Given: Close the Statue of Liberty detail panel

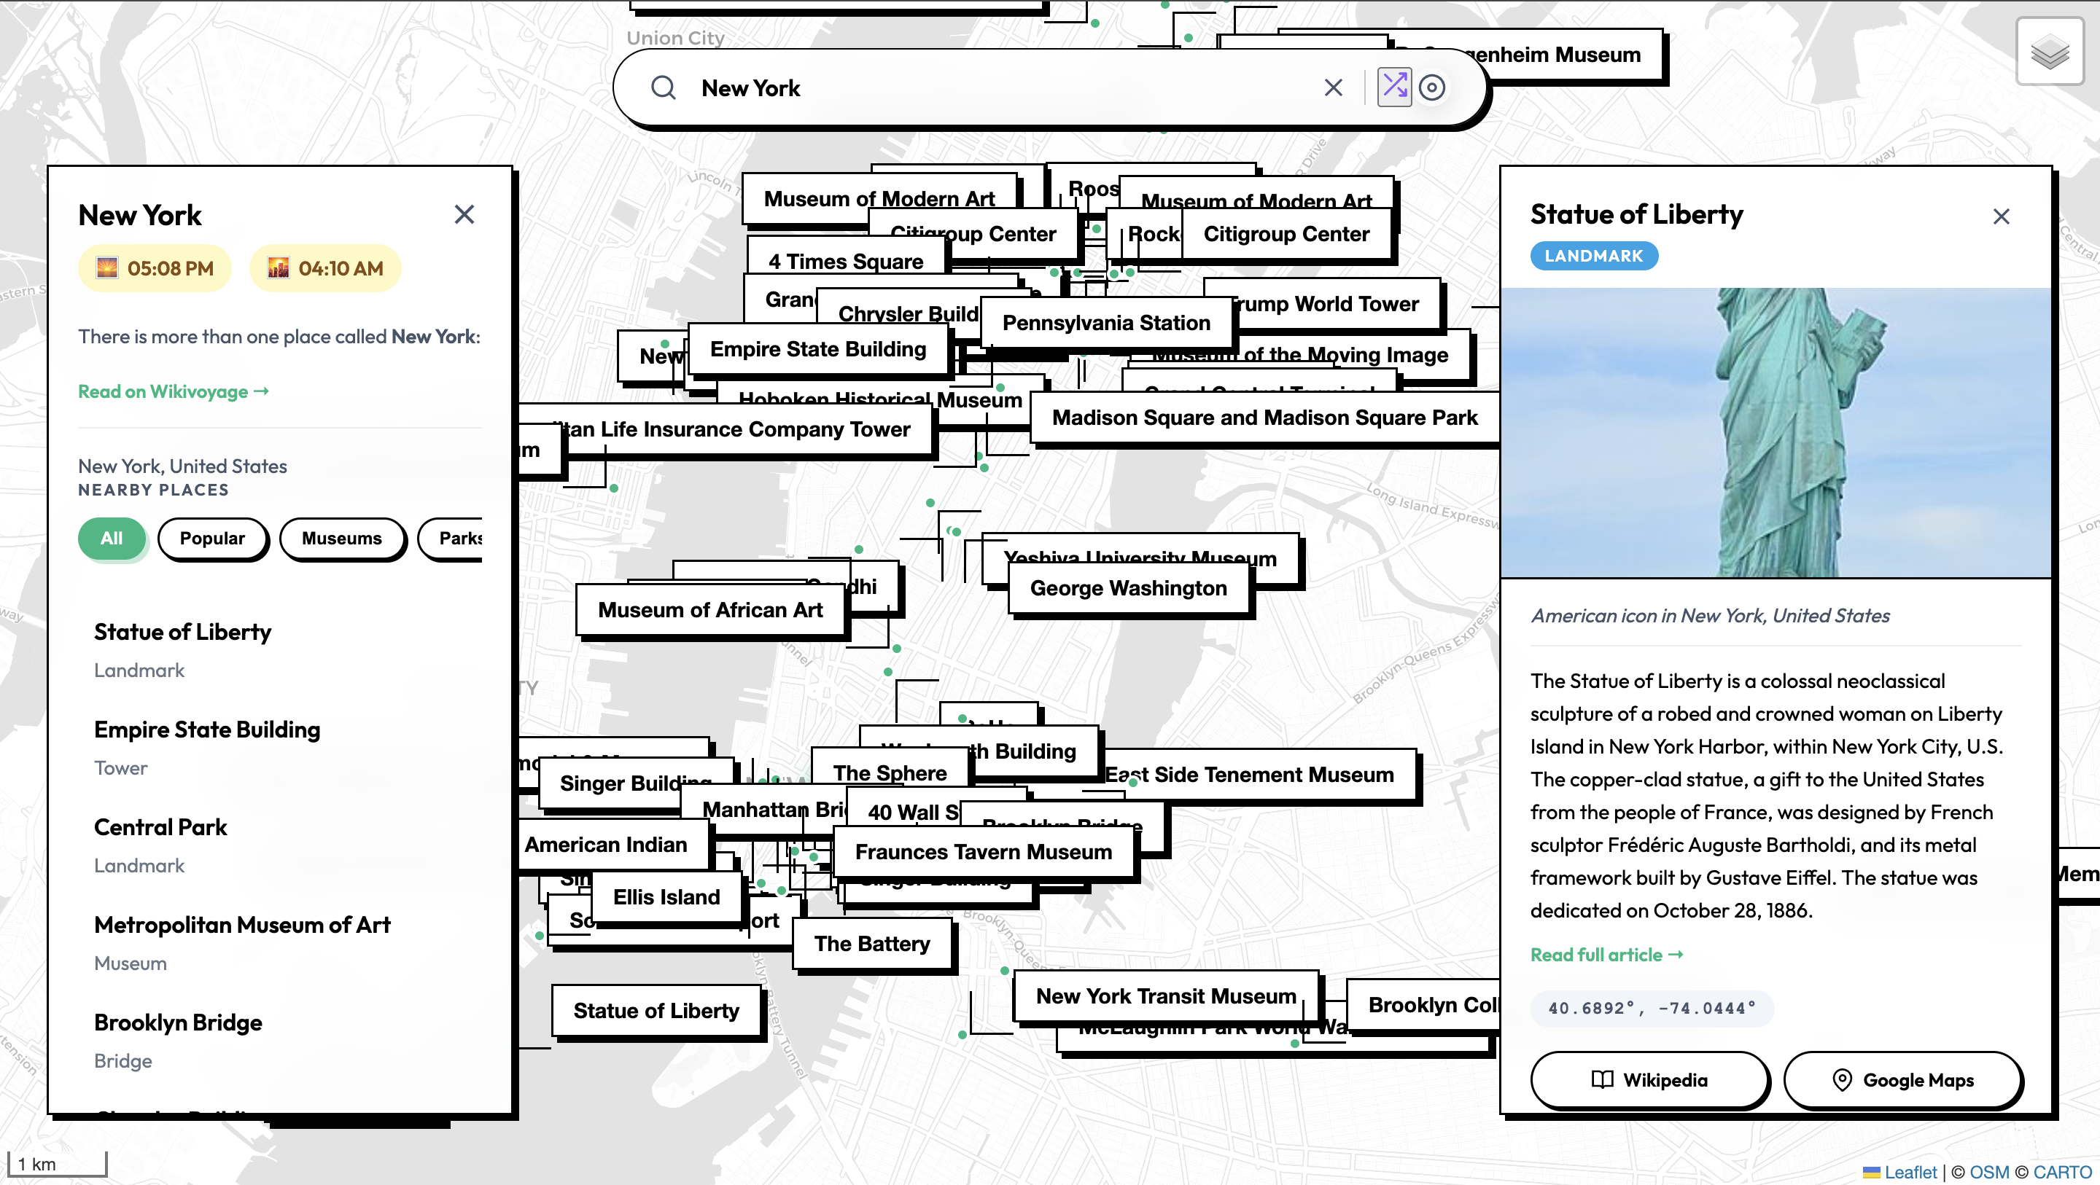Looking at the screenshot, I should click(x=2002, y=215).
